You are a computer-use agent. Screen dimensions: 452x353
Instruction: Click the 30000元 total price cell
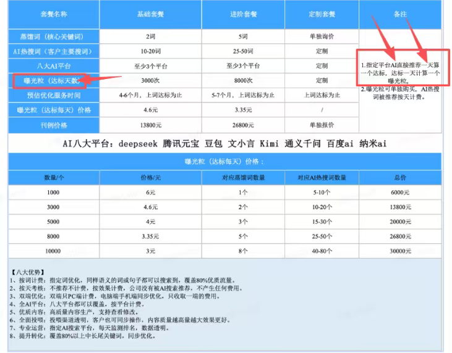click(x=400, y=251)
